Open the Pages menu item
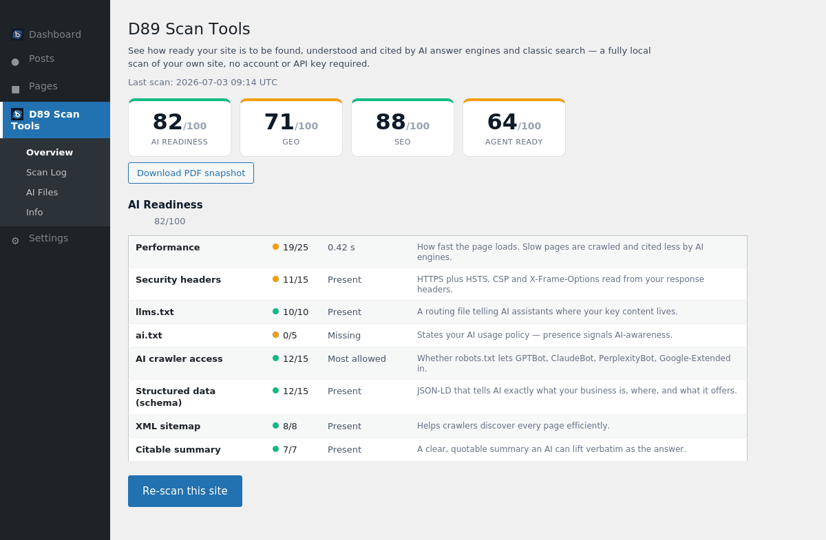The width and height of the screenshot is (826, 540). click(55, 87)
